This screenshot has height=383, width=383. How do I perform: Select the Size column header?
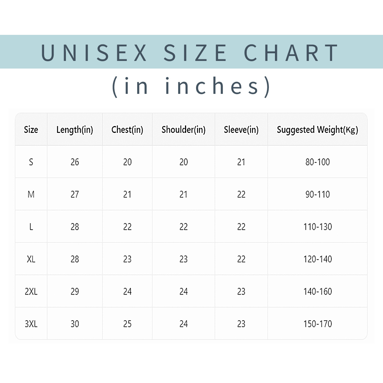(31, 129)
